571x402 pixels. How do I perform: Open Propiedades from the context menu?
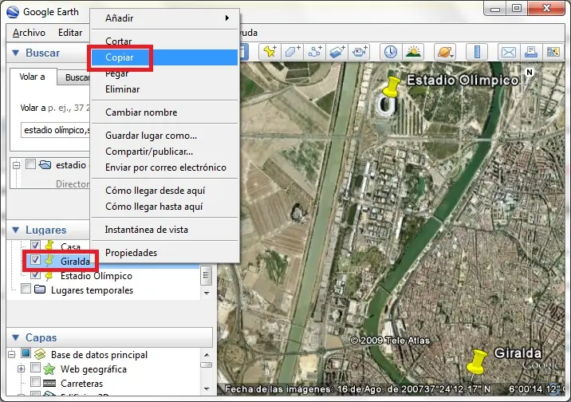click(164, 253)
